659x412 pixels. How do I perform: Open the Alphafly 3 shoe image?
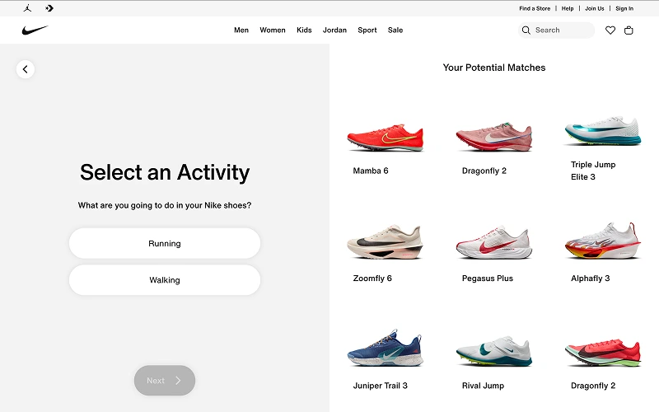click(603, 241)
